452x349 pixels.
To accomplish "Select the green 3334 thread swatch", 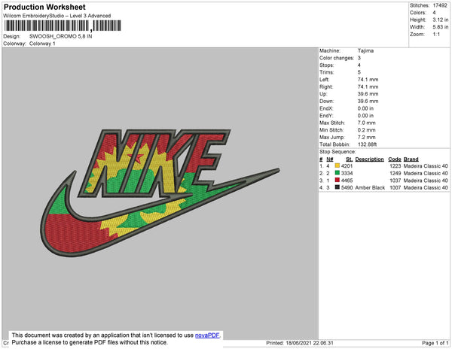I will tap(337, 173).
